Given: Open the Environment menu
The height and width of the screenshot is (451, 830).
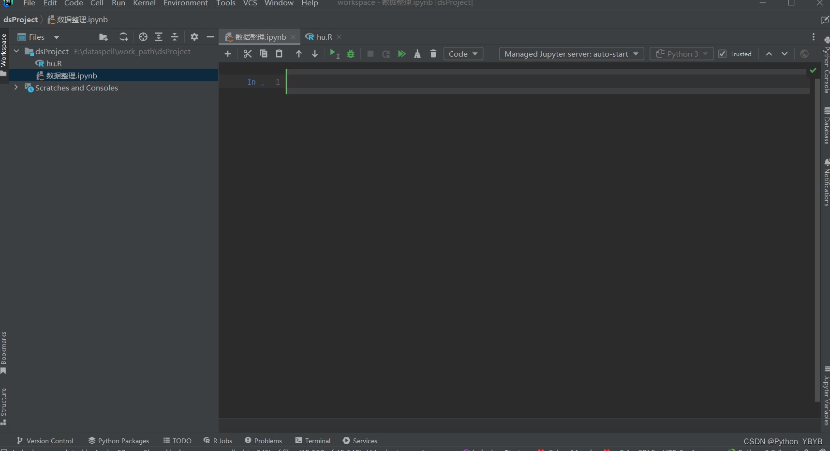Looking at the screenshot, I should [x=186, y=3].
